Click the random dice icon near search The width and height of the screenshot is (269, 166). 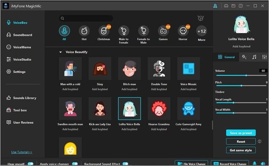200,18
